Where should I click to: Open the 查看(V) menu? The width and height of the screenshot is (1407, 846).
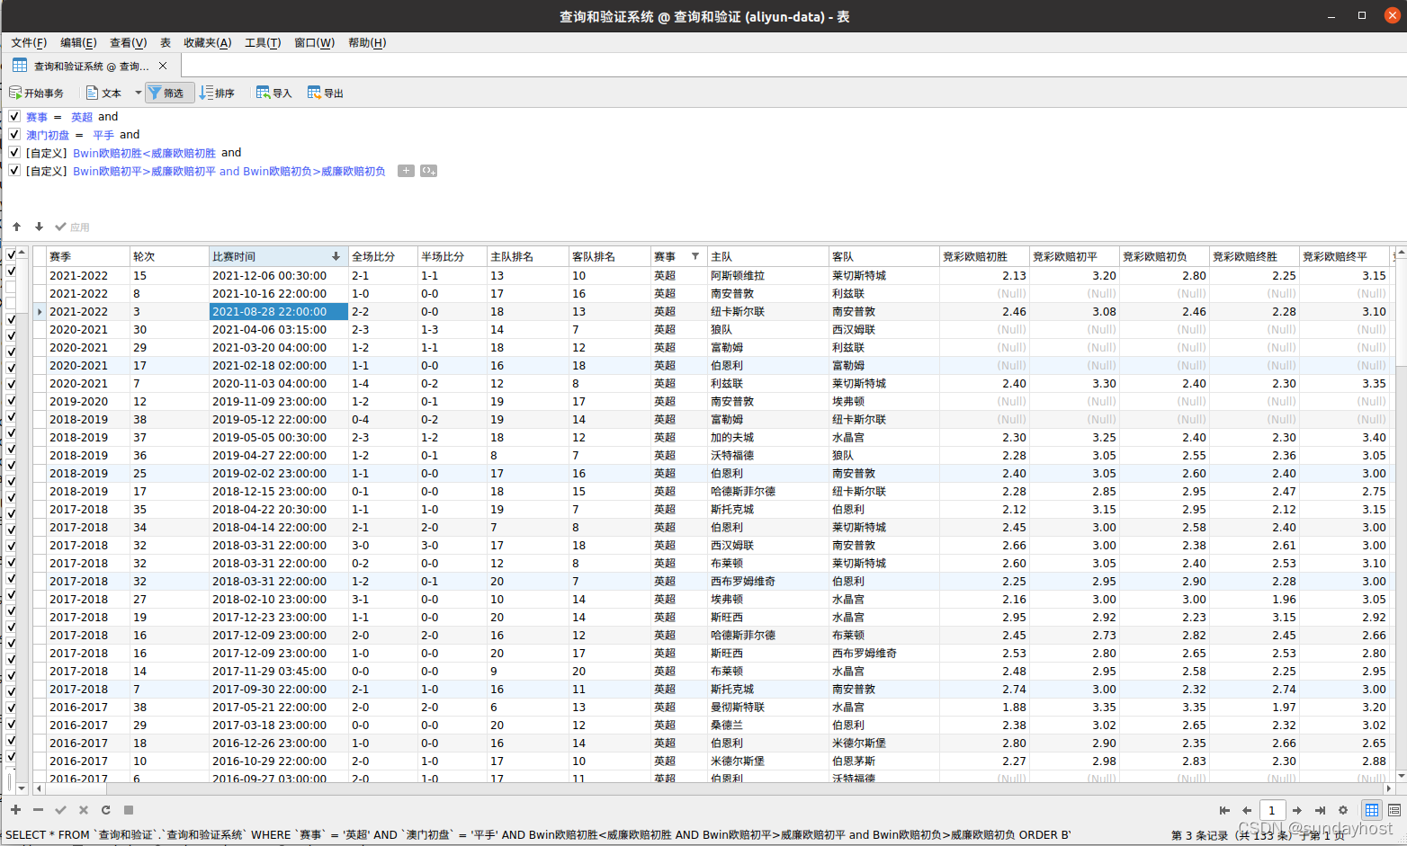(x=128, y=42)
